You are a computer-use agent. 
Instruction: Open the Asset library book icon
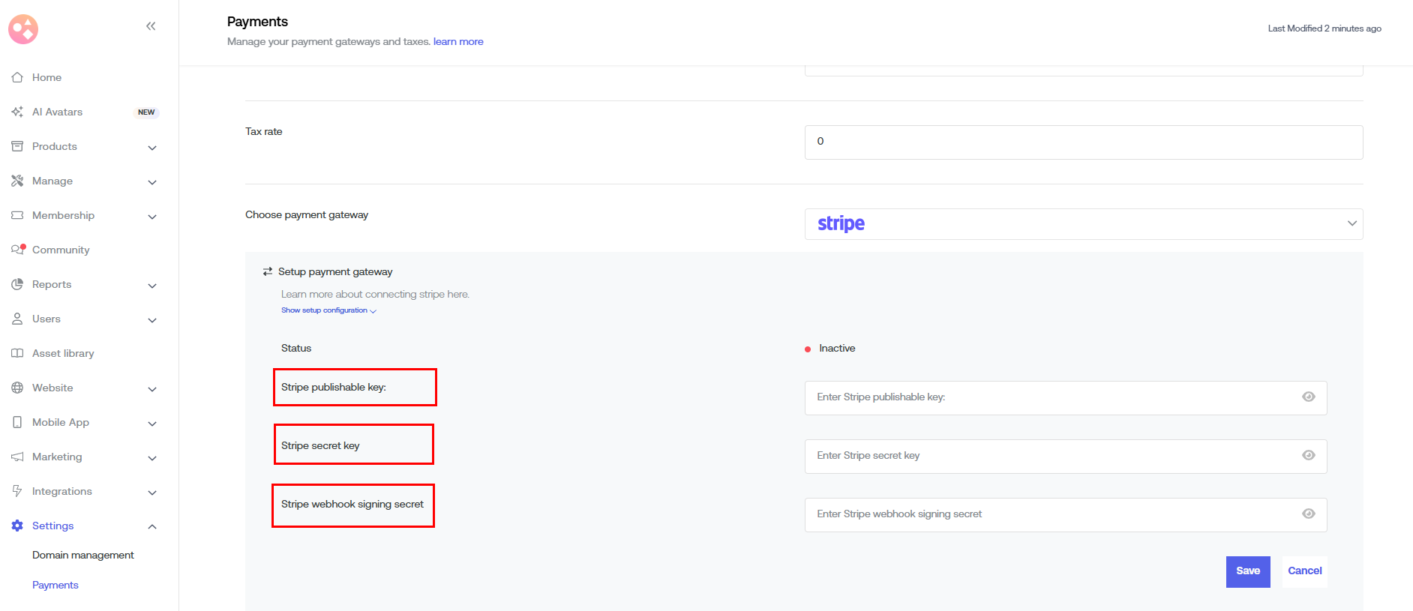(x=17, y=353)
